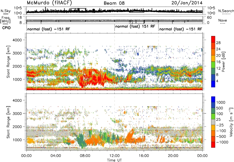
Task: Click the -25 label on velocity colorbar
Action: coord(221,125)
